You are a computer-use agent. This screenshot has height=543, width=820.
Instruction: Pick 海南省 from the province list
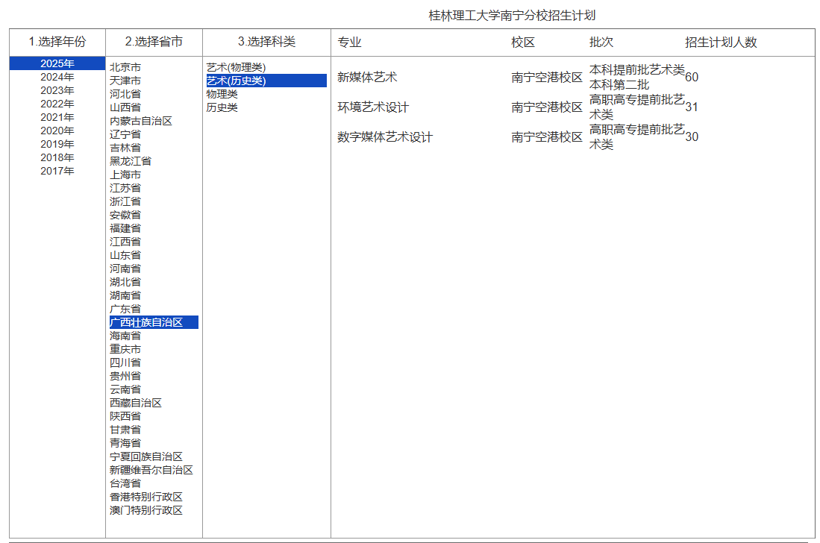pyautogui.click(x=125, y=336)
